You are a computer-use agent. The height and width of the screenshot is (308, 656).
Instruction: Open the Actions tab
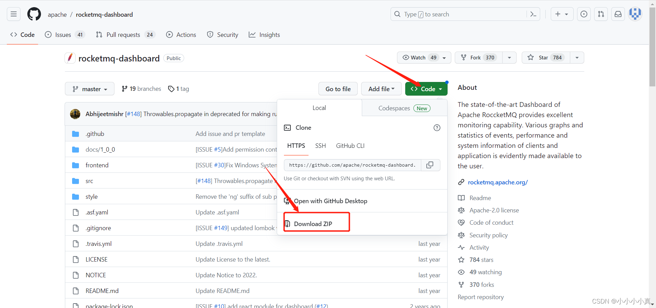pos(181,34)
